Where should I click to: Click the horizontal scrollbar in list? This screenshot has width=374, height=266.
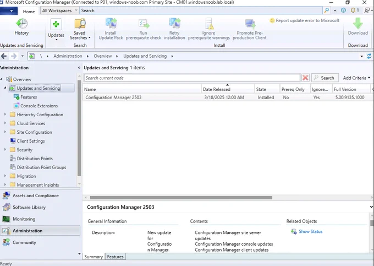pos(181,198)
